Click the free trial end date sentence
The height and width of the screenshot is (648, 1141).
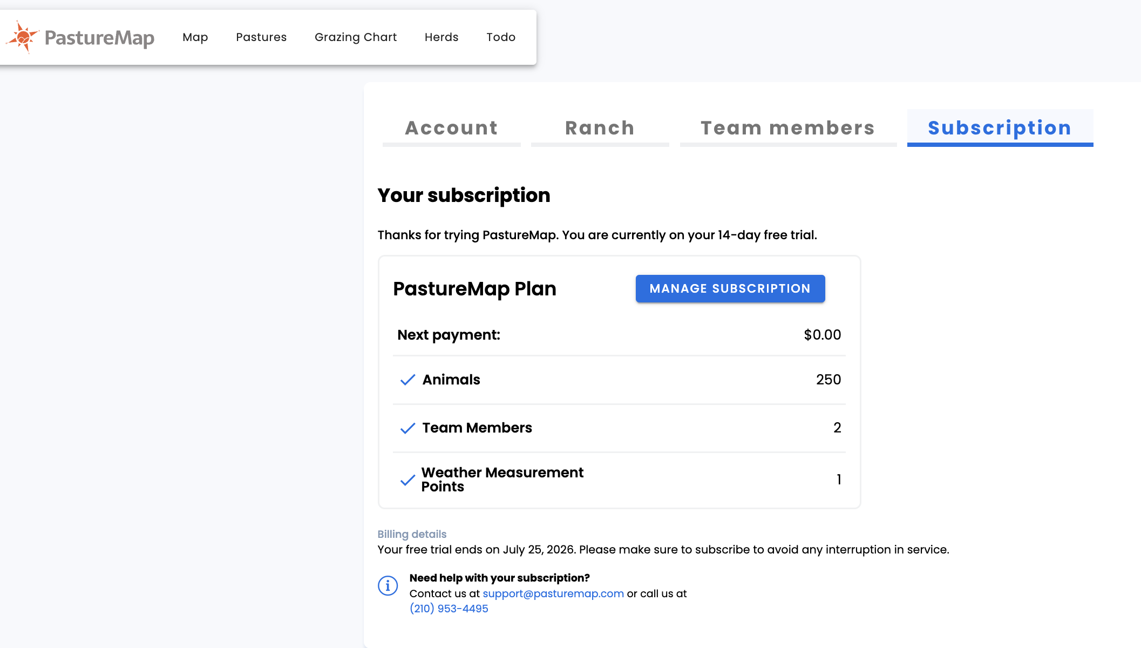coord(663,550)
